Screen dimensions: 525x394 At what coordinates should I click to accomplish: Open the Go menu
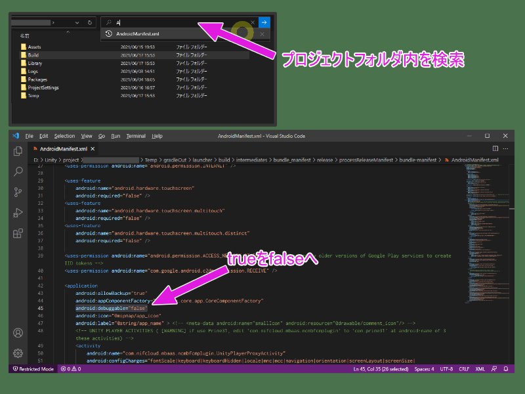coord(102,136)
